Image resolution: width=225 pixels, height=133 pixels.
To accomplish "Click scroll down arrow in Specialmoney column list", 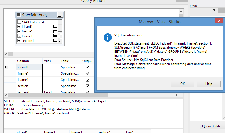I will pos(60,41).
